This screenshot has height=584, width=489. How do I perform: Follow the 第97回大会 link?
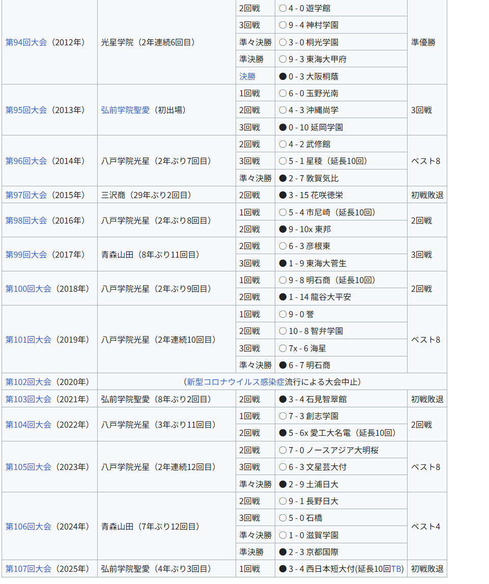coord(26,195)
